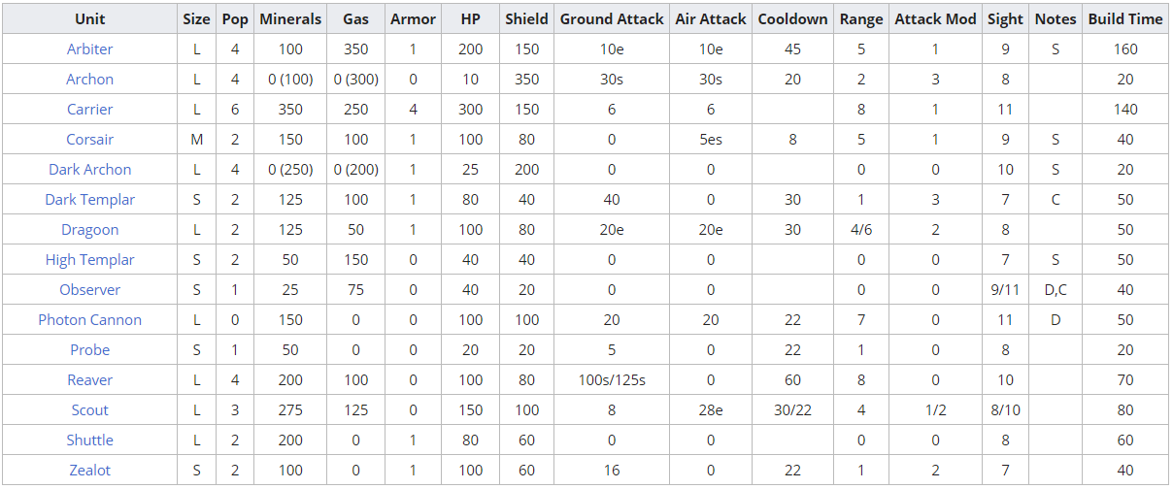Image resolution: width=1173 pixels, height=489 pixels.
Task: Open the Observer unit page
Action: coord(89,290)
